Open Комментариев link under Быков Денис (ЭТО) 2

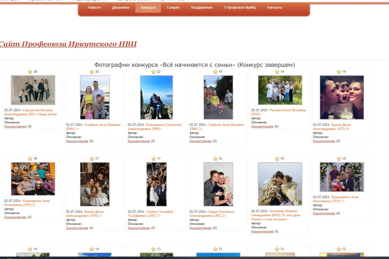click(x=324, y=141)
